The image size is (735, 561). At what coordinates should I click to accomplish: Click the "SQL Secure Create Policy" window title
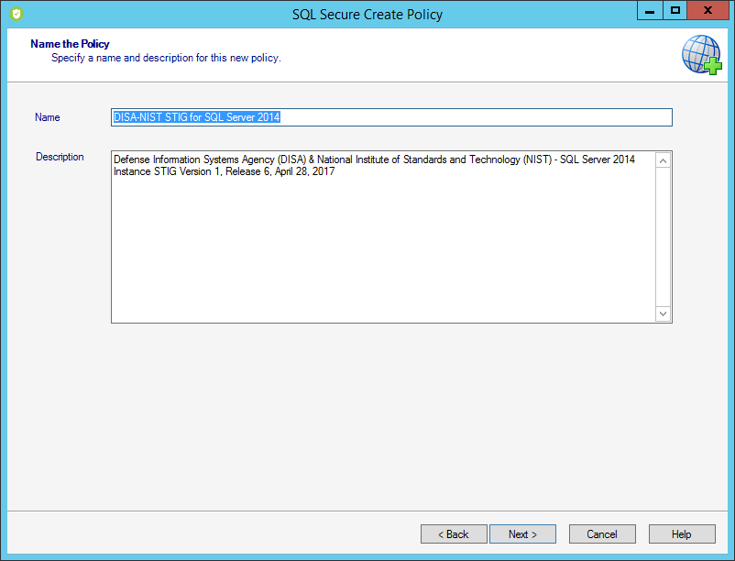[x=367, y=15]
